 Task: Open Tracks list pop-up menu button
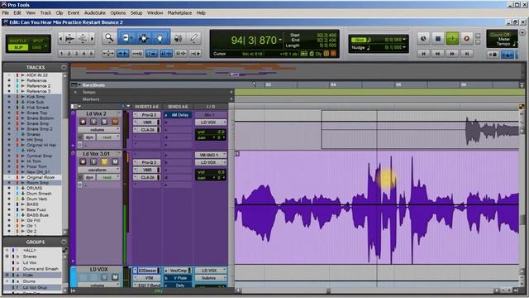[64, 67]
